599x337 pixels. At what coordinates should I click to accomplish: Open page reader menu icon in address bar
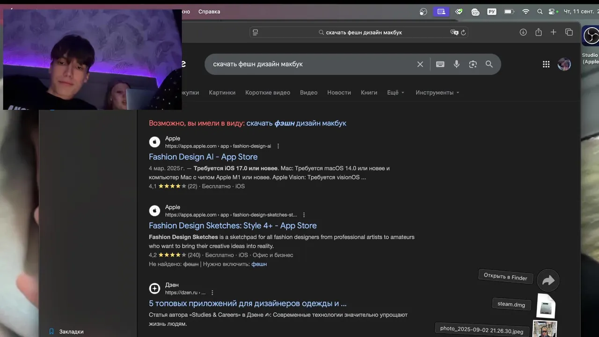pos(256,32)
